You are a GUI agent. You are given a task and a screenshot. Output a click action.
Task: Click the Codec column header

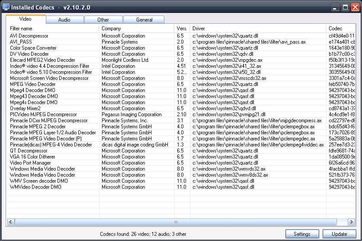point(341,29)
